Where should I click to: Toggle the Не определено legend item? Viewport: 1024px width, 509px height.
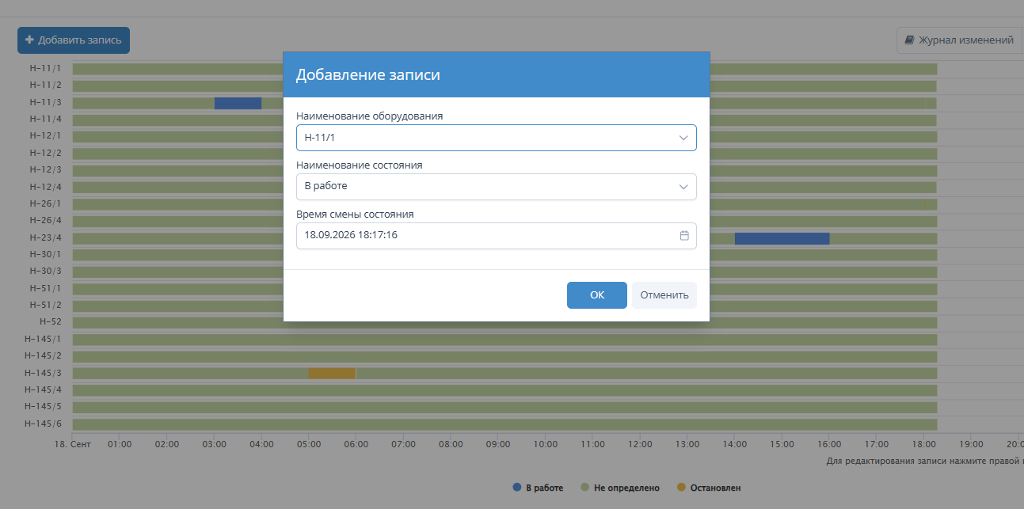coord(620,488)
